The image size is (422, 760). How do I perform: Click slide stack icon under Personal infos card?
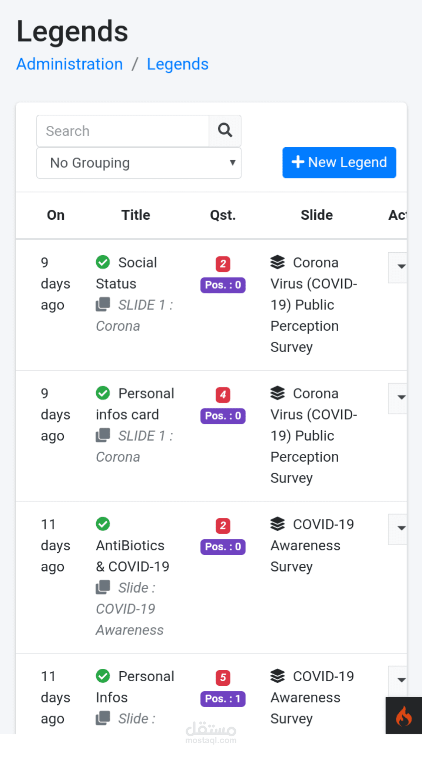(x=103, y=435)
